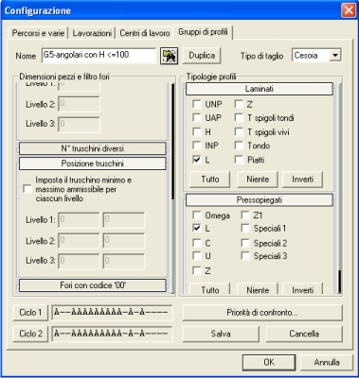Check the UAP profile checkbox
This screenshot has width=359, height=378.
coord(197,118)
